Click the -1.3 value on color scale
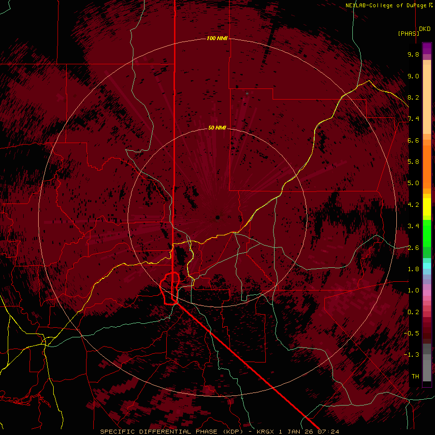Viewport: 435px width, 435px height. tap(411, 355)
